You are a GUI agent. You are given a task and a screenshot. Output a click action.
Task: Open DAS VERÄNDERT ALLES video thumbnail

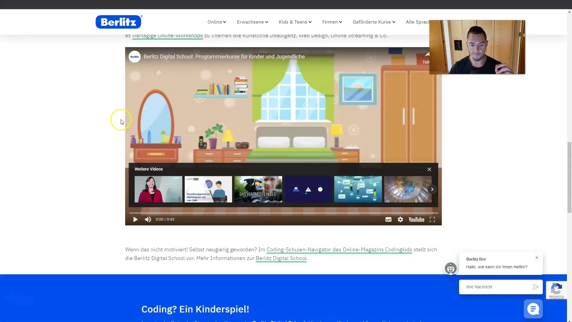tap(258, 189)
